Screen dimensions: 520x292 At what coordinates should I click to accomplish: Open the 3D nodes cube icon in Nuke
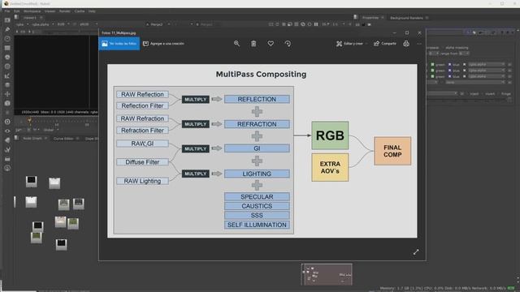tap(7, 103)
